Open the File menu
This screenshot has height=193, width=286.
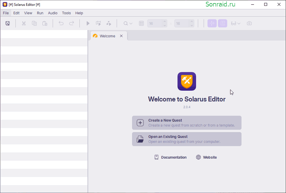6,13
